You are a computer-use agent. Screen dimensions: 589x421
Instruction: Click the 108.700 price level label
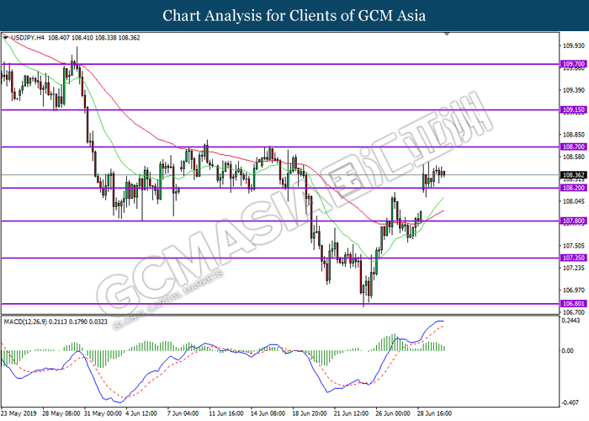pos(573,147)
